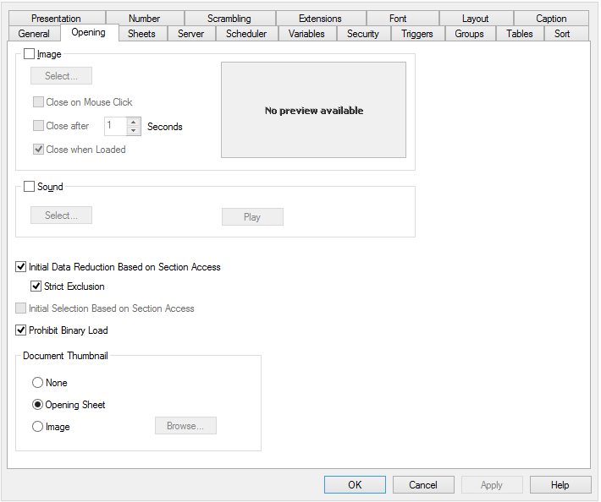Go to the Layout tab
Viewport: 601px width, 502px height.
click(x=475, y=19)
